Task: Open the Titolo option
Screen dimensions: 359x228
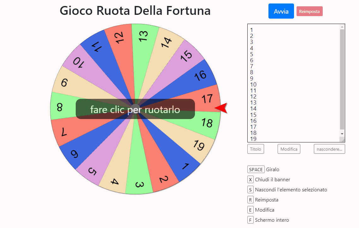Action: click(256, 149)
